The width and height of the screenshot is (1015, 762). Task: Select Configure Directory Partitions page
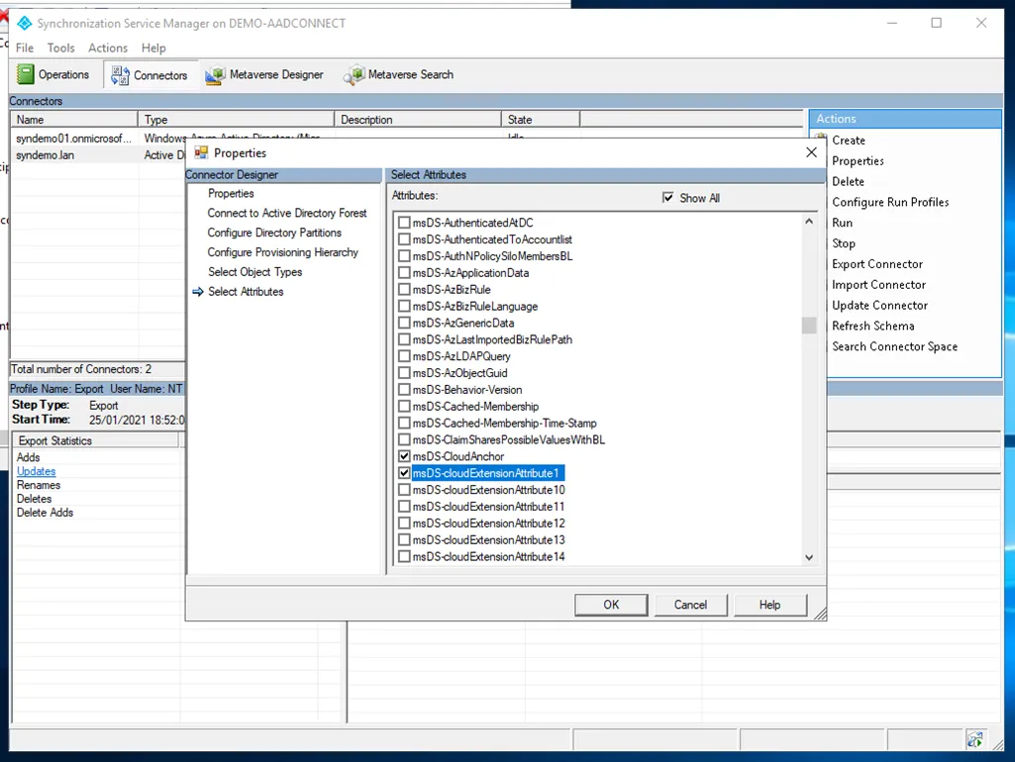[x=274, y=233]
